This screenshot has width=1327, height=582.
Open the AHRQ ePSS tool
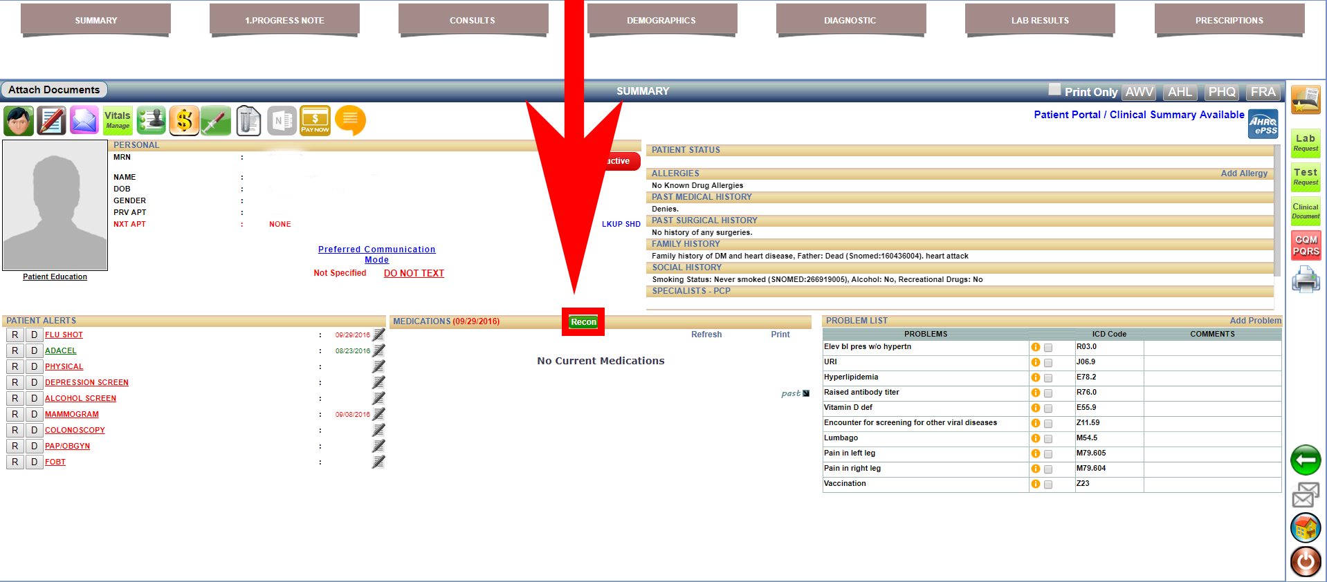pyautogui.click(x=1263, y=125)
